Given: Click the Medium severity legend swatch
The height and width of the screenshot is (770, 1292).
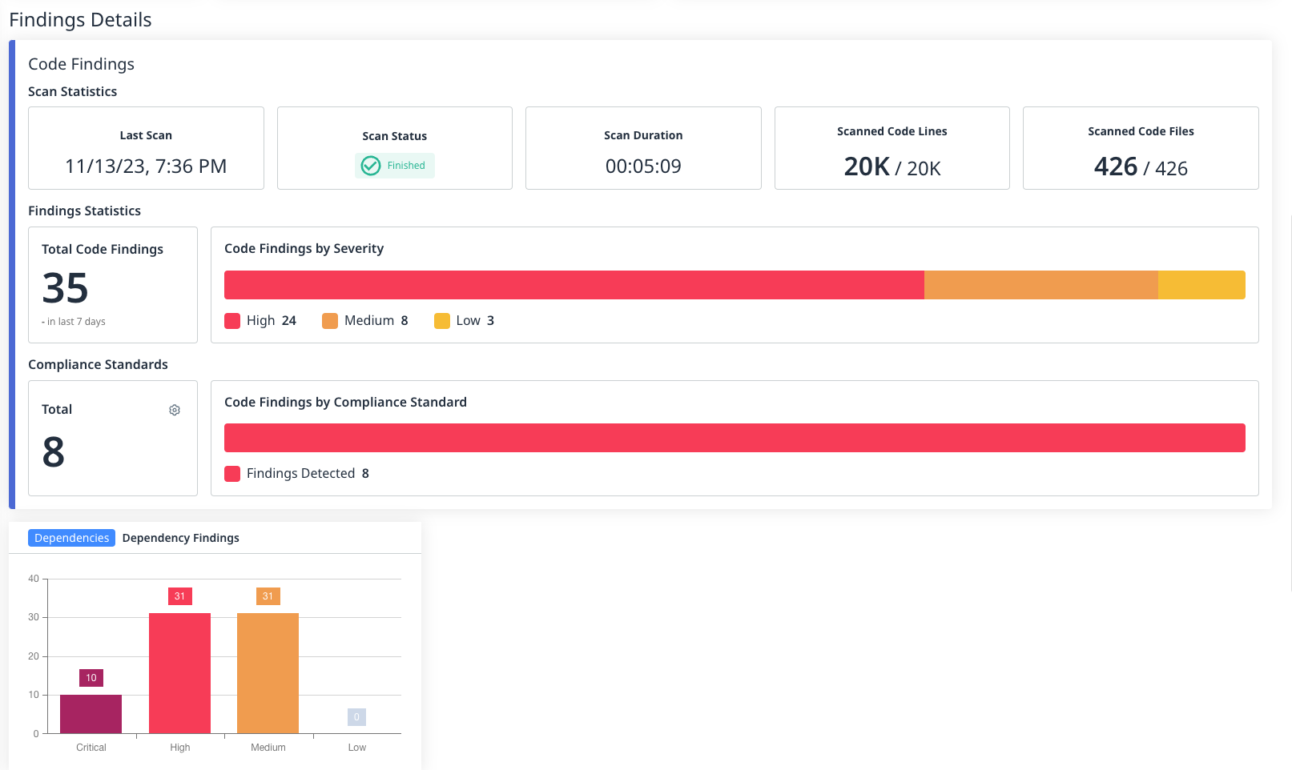Looking at the screenshot, I should pyautogui.click(x=330, y=321).
